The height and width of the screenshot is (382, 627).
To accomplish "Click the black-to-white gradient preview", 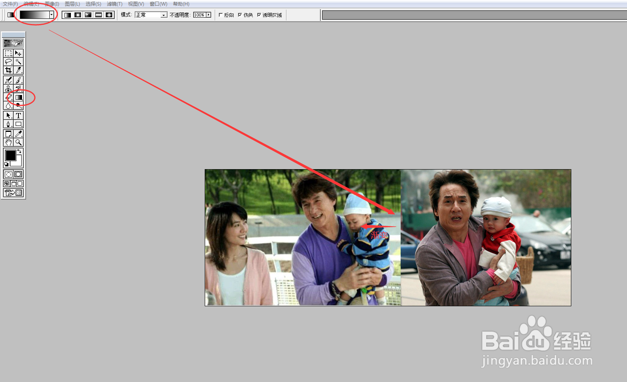I will (34, 15).
